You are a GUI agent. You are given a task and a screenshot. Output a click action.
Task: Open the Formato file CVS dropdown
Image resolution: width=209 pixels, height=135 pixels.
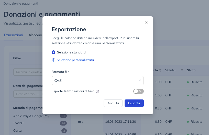click(x=97, y=81)
